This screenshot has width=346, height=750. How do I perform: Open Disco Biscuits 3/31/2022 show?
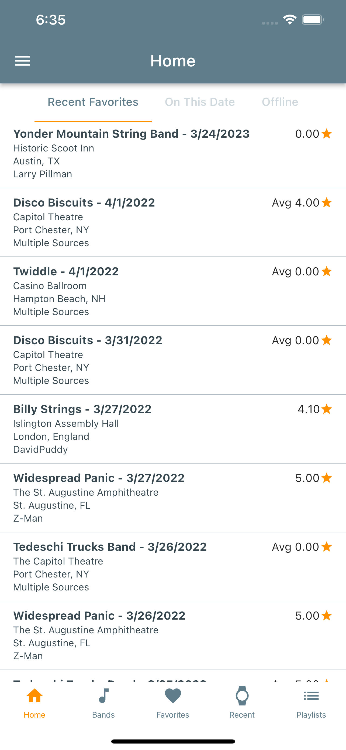(116, 360)
